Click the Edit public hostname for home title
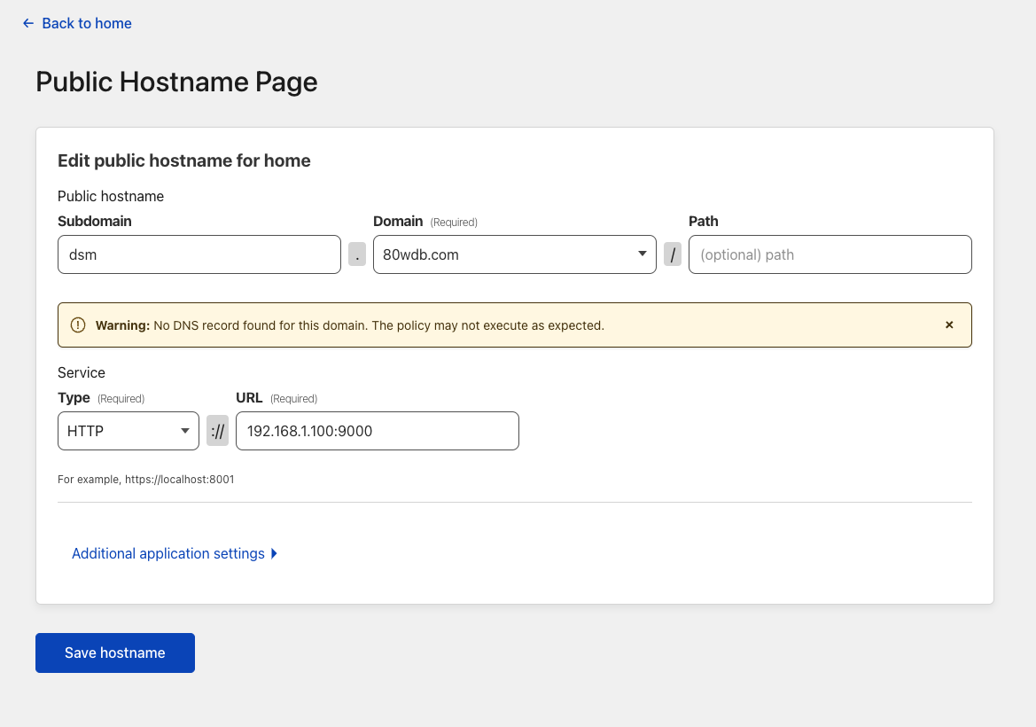The image size is (1036, 727). coord(183,160)
